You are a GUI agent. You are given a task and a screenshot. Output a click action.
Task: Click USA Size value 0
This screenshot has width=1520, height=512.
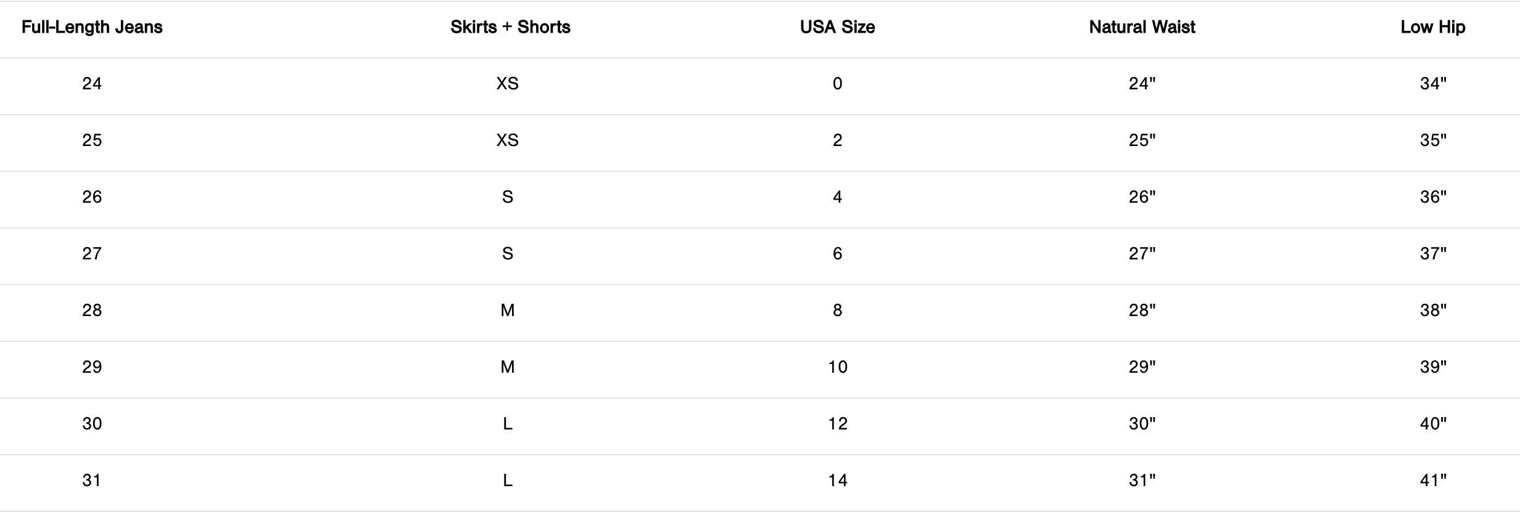click(837, 84)
